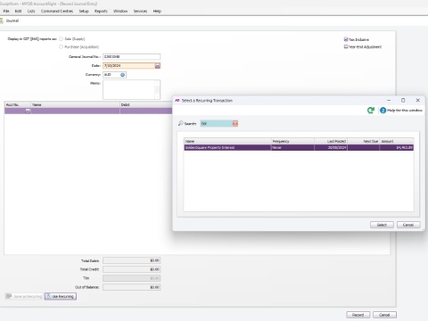Click the Total Credit value field
428x321 pixels.
132,269
